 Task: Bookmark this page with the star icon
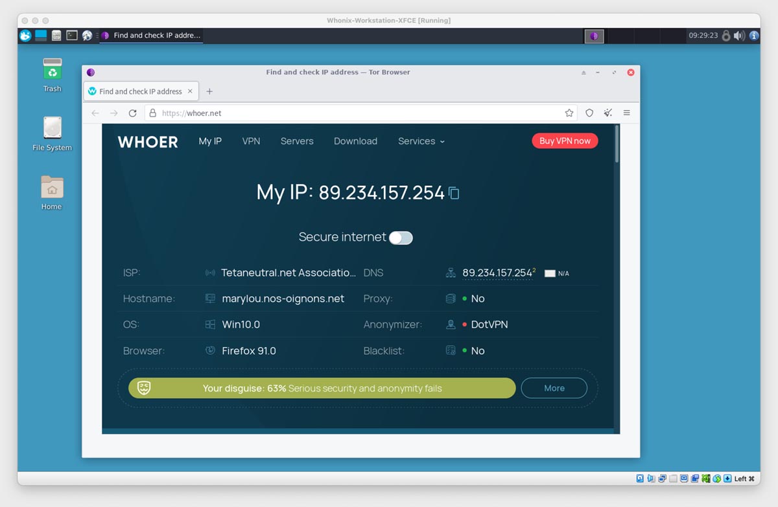[x=569, y=113]
